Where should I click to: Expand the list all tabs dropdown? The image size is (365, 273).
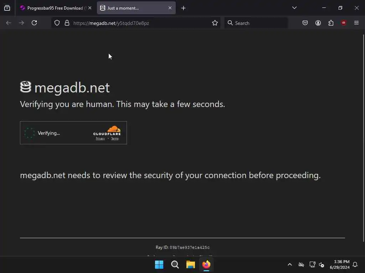[294, 8]
